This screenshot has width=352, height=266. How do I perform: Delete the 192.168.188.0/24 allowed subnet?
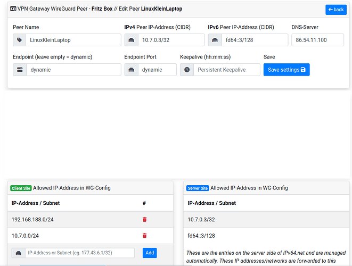pyautogui.click(x=144, y=219)
